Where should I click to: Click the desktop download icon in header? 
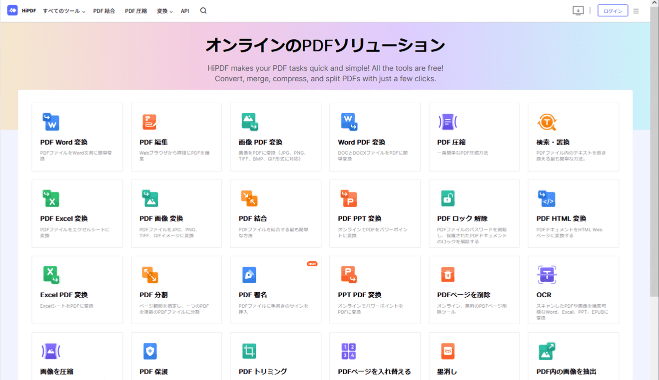(578, 10)
